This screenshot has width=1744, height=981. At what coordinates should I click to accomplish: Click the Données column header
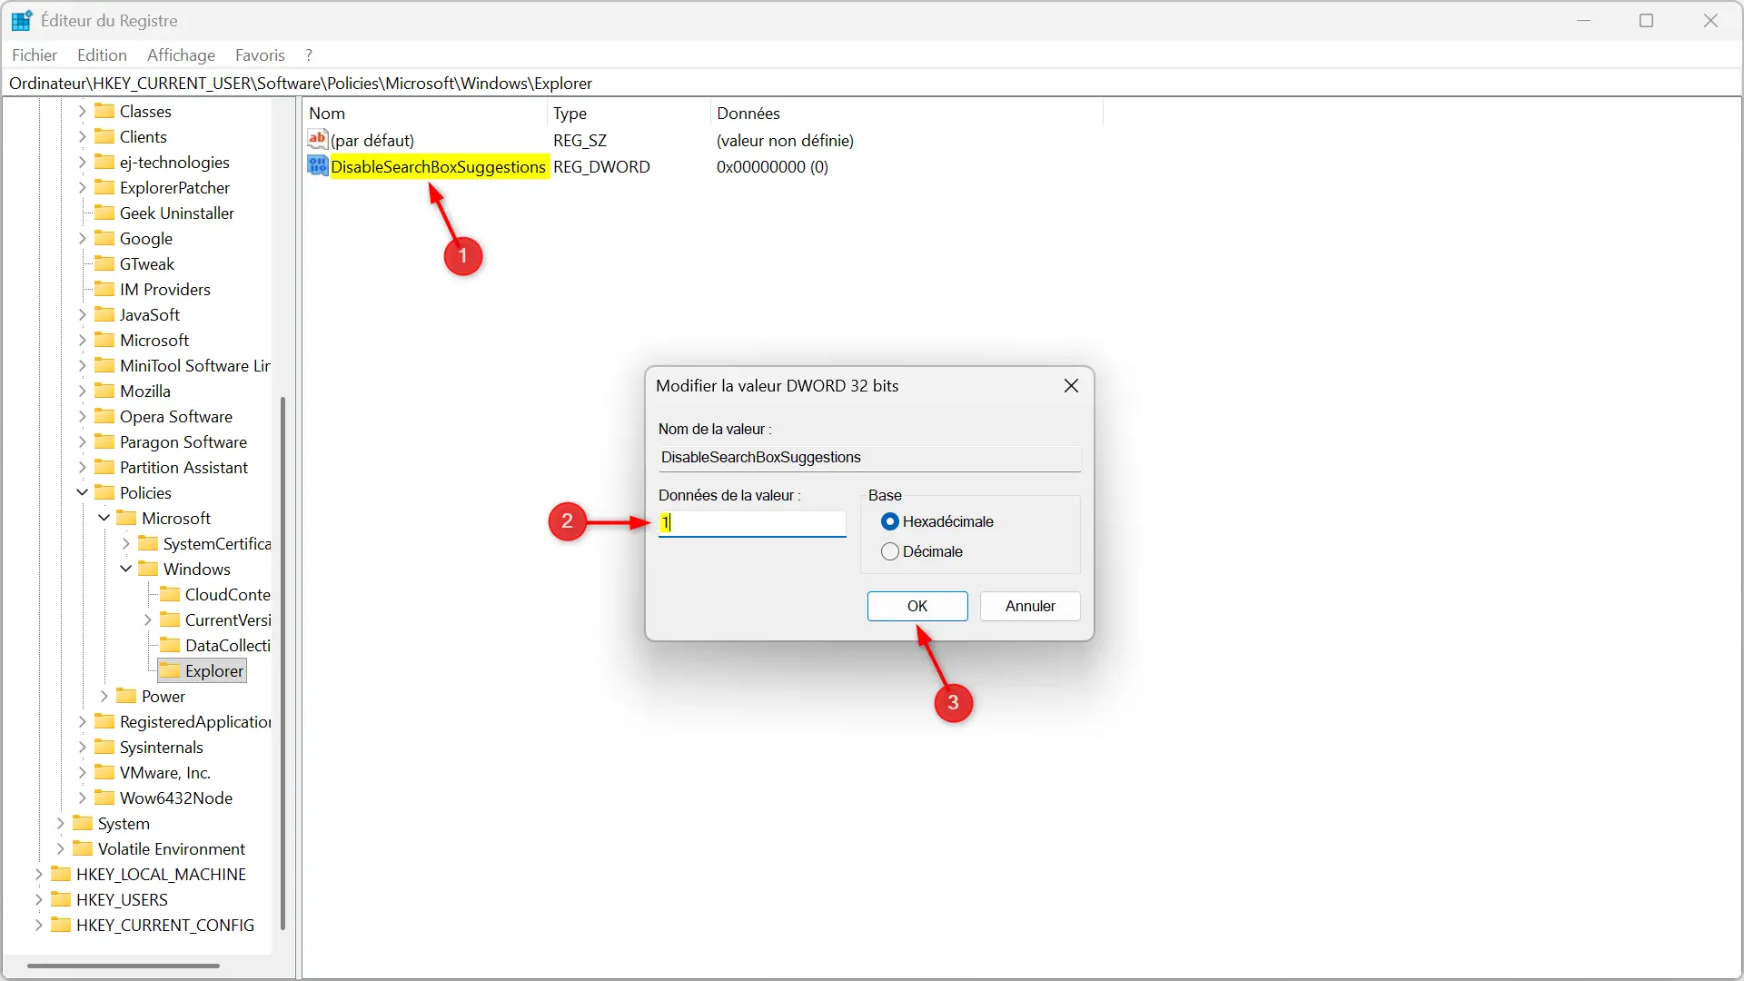[907, 114]
